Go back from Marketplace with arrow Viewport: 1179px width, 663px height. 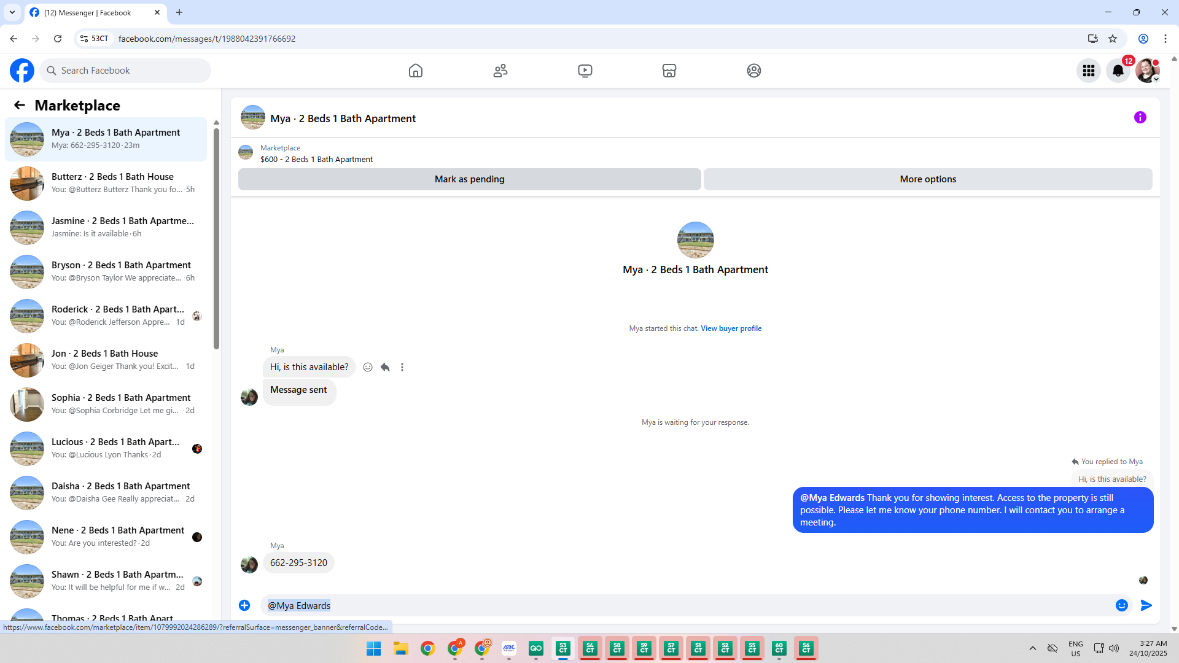click(20, 106)
